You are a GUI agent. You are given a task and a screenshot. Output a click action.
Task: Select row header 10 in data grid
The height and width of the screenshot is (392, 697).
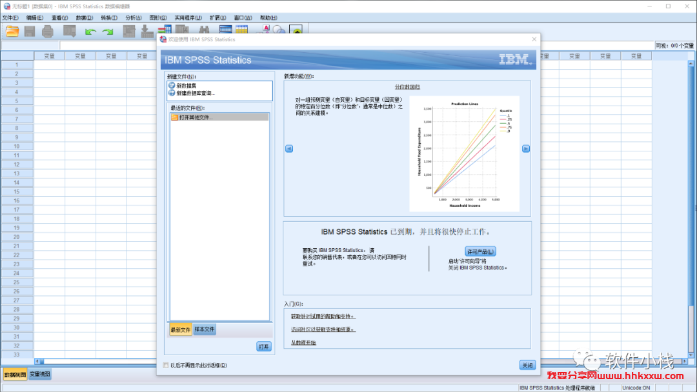click(17, 146)
